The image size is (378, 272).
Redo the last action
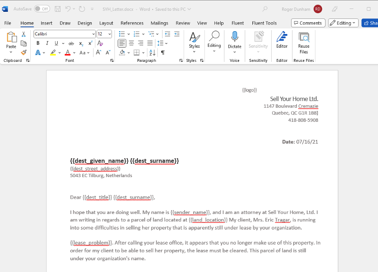click(x=82, y=9)
